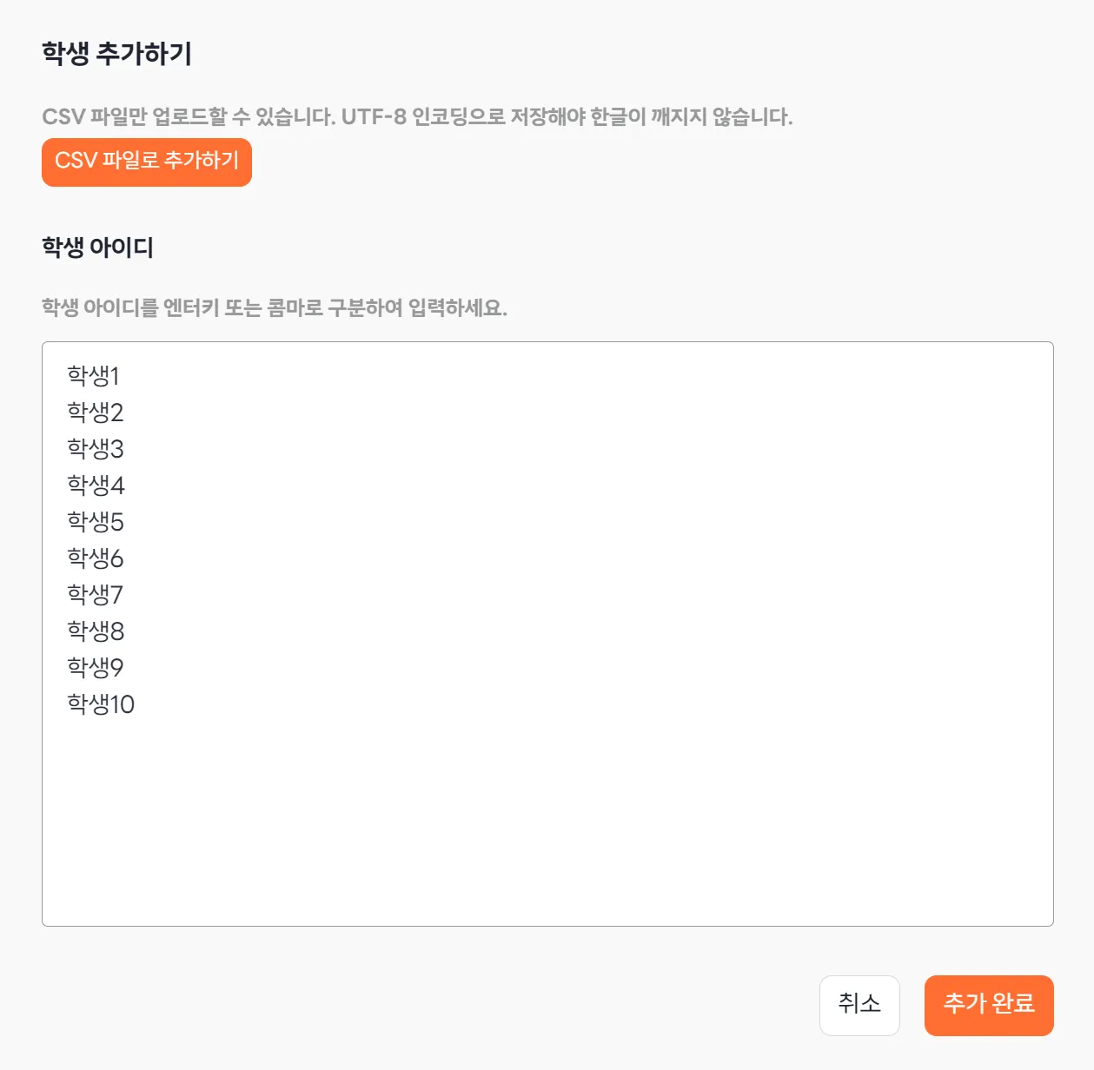This screenshot has height=1070, width=1094.
Task: Click on the 학생9 entry
Action: tap(96, 668)
